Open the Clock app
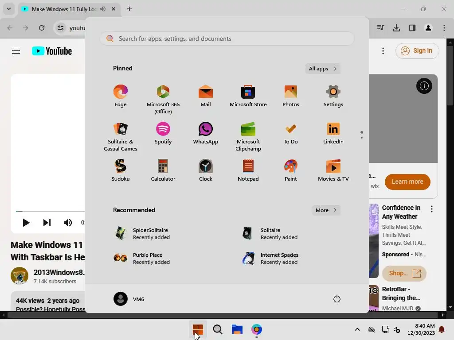 (206, 170)
